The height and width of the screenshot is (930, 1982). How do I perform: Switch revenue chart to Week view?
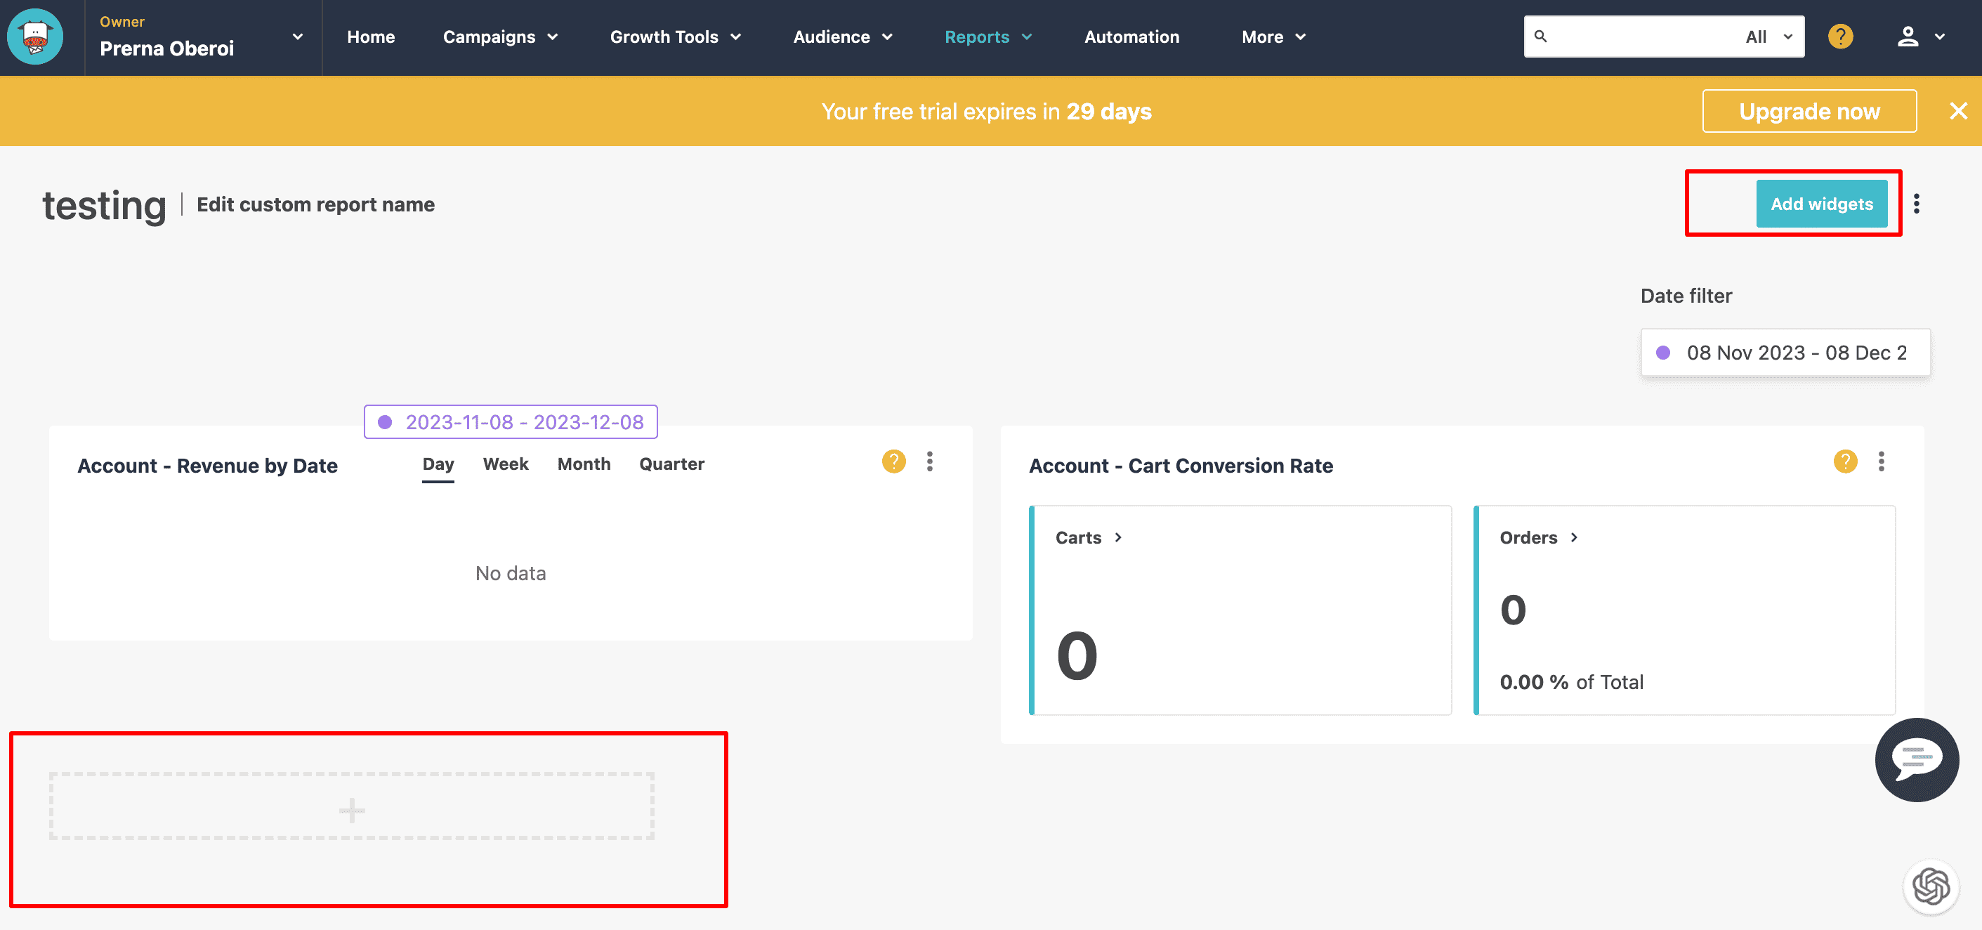click(x=506, y=464)
